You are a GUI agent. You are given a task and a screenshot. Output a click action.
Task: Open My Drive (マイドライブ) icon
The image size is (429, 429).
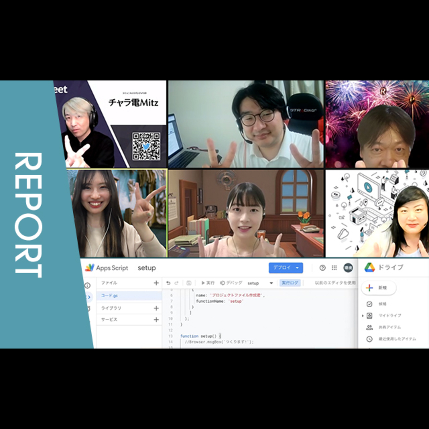[370, 315]
